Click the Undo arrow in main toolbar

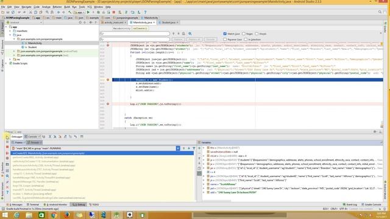tap(19, 12)
